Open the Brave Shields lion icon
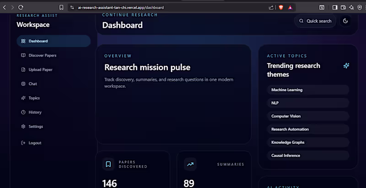 click(281, 7)
